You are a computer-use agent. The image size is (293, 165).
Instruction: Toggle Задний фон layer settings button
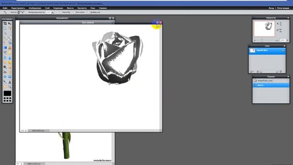point(283,50)
